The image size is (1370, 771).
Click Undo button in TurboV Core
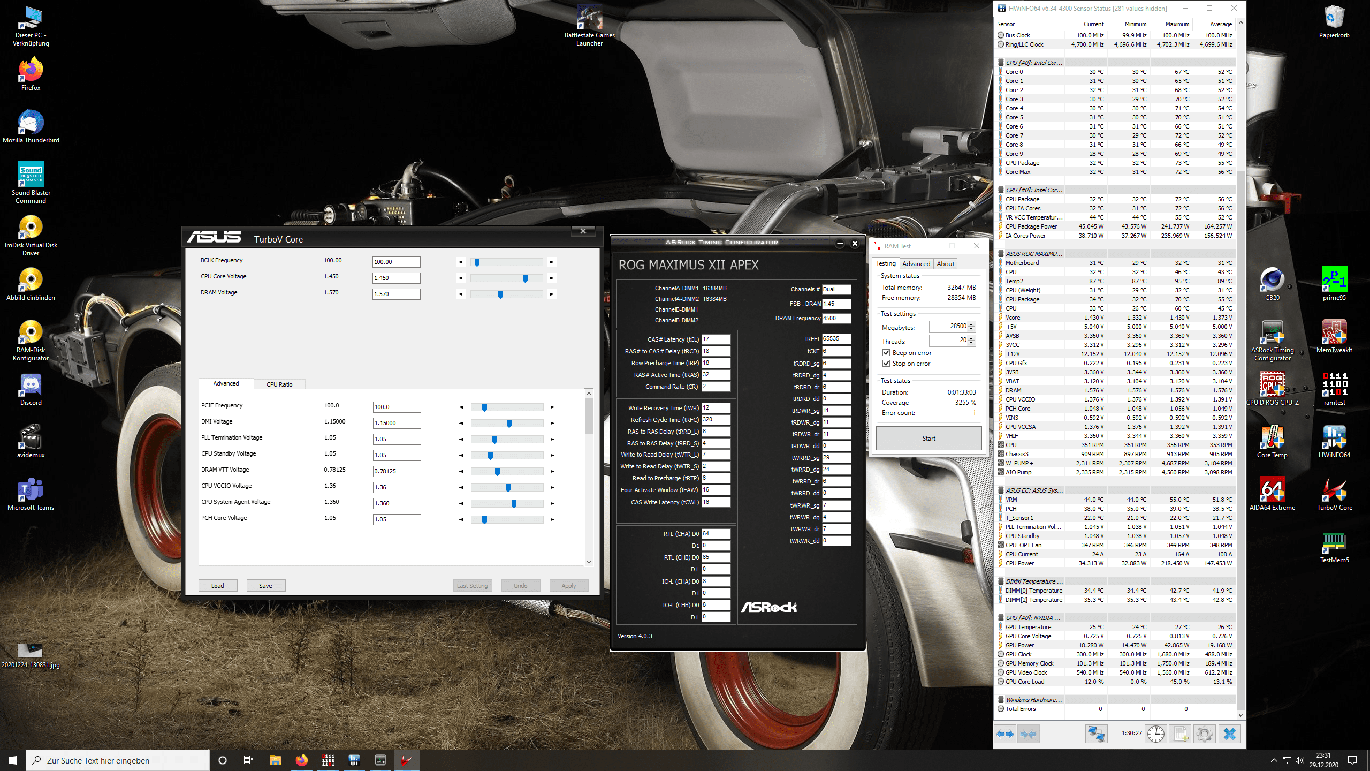[521, 586]
